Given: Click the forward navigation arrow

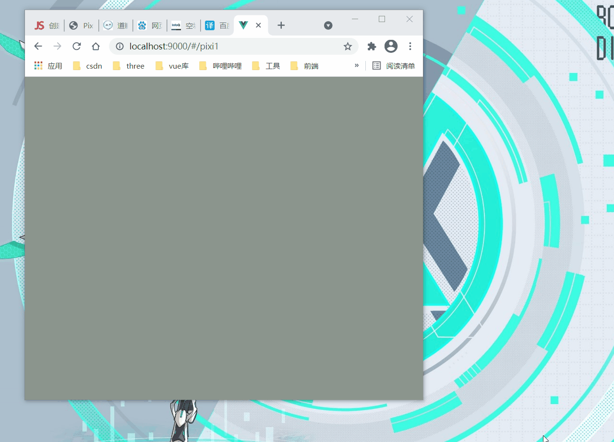Looking at the screenshot, I should point(57,47).
